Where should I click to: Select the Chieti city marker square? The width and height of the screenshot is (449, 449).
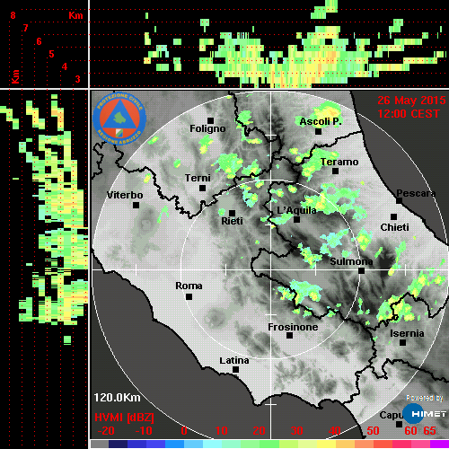pos(393,216)
